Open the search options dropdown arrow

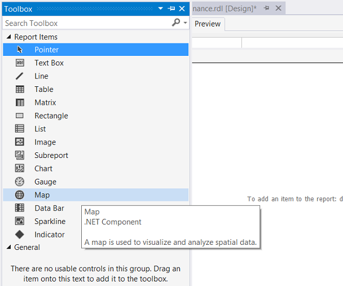(186, 23)
